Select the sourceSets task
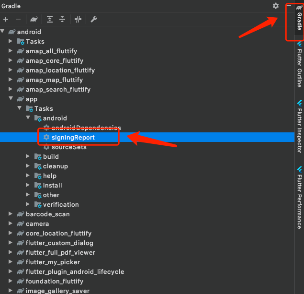The width and height of the screenshot is (304, 294). tap(69, 147)
